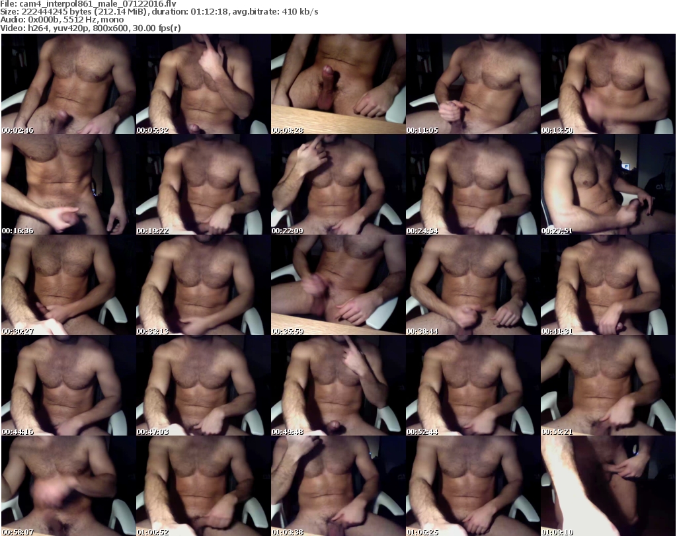The height and width of the screenshot is (536, 677).
Task: Click the Size and duration info line
Action: coord(159,12)
